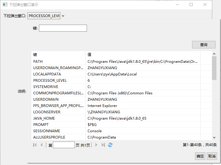Click the 查询 search button
The image size is (221, 165).
[204, 44]
